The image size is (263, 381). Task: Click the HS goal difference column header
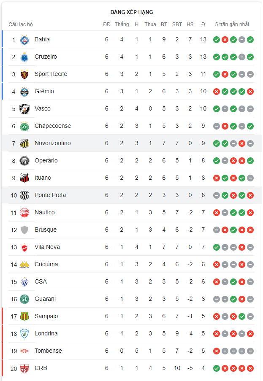click(x=190, y=24)
